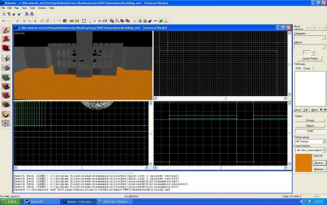Screen dimensions: 327x205
Task: Click the first blue window-layout icon
Action: [27, 14]
